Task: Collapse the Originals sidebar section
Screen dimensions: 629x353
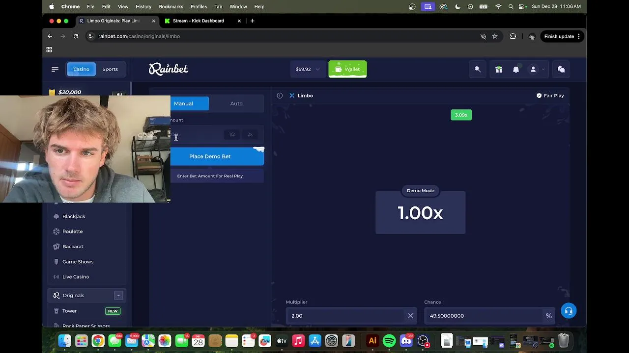Action: point(118,295)
